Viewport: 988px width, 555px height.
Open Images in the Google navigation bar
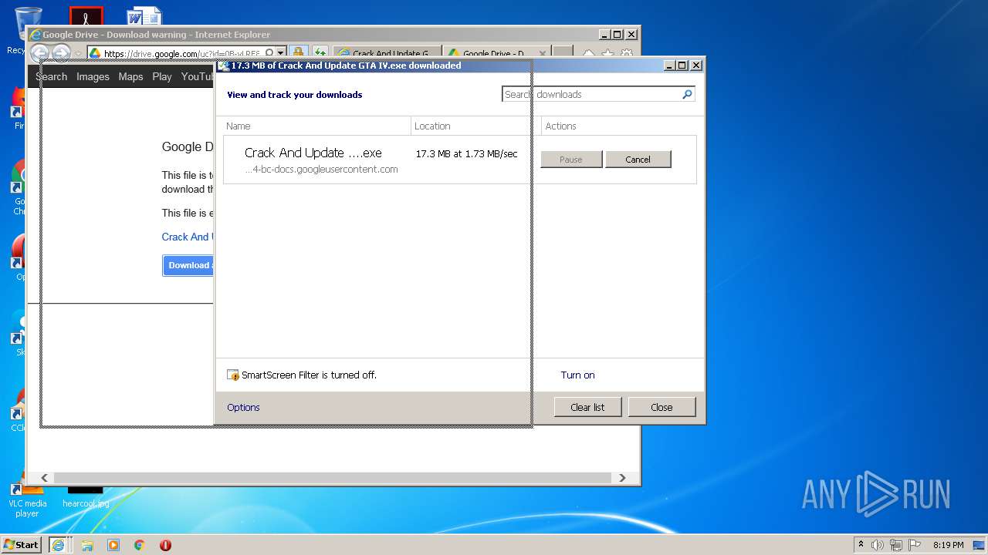[93, 76]
